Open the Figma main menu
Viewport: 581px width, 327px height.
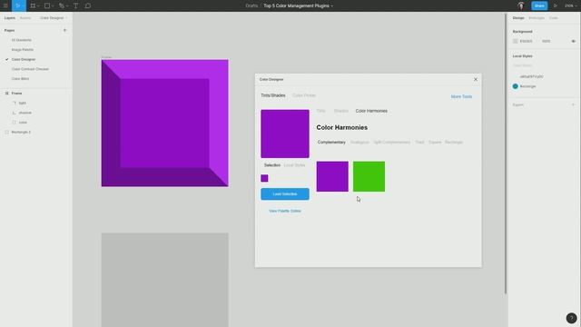click(5, 5)
